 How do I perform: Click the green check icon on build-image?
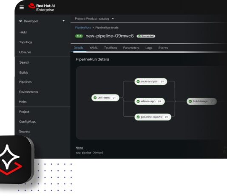(190, 101)
